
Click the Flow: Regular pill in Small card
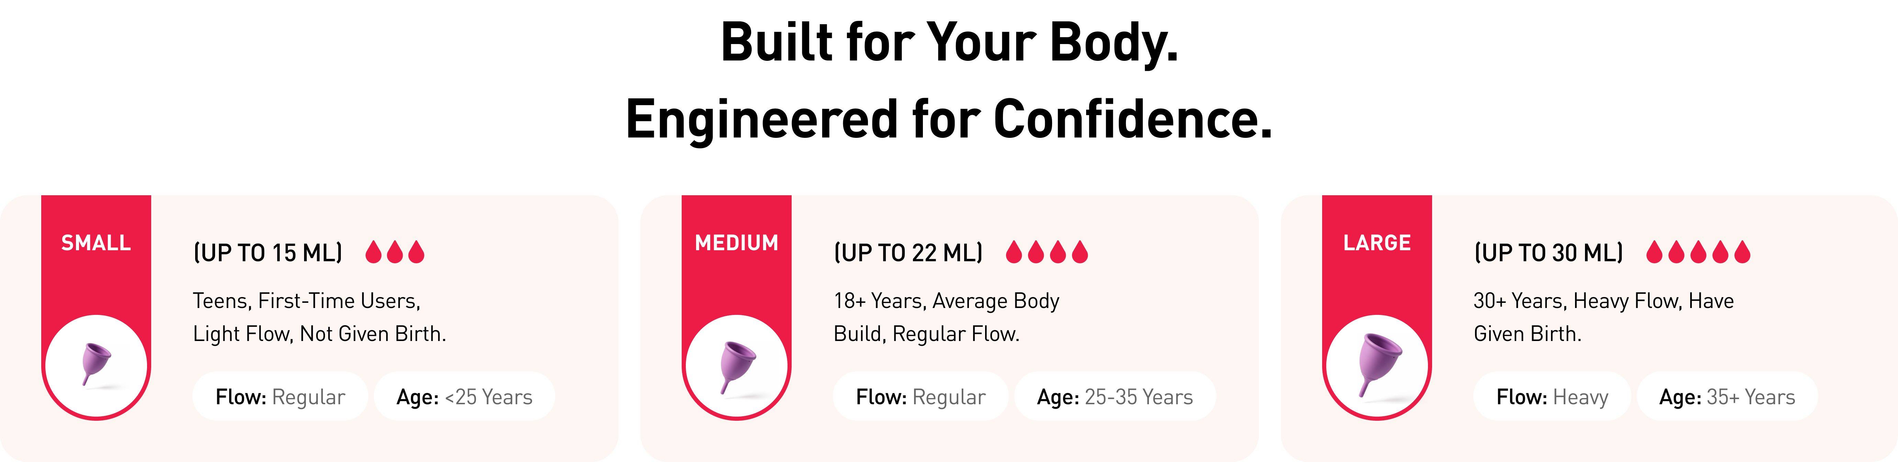tap(280, 396)
